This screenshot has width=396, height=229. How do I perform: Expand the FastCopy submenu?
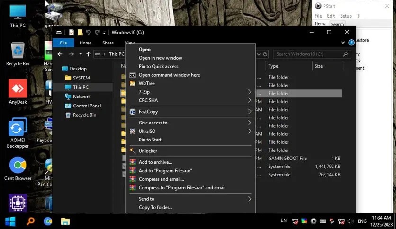250,112
